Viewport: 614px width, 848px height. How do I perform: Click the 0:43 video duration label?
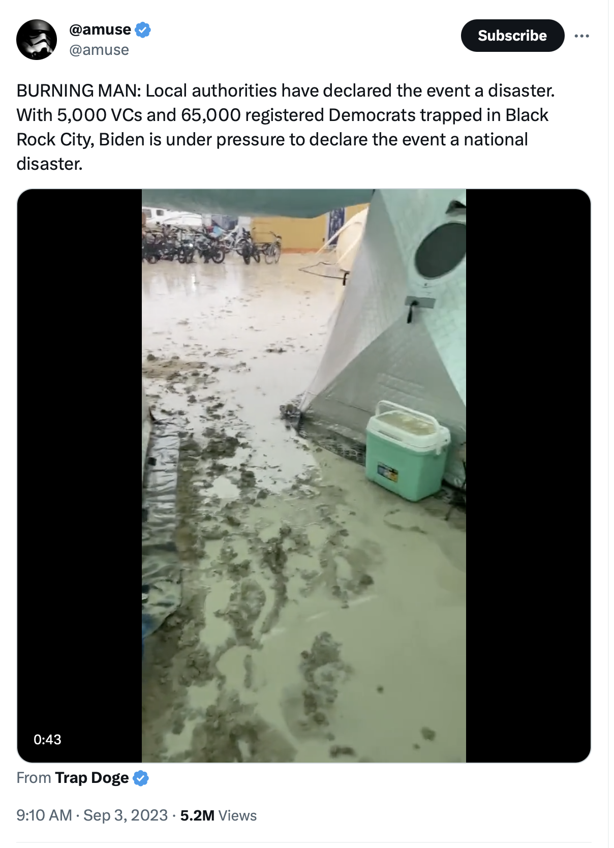tap(47, 739)
